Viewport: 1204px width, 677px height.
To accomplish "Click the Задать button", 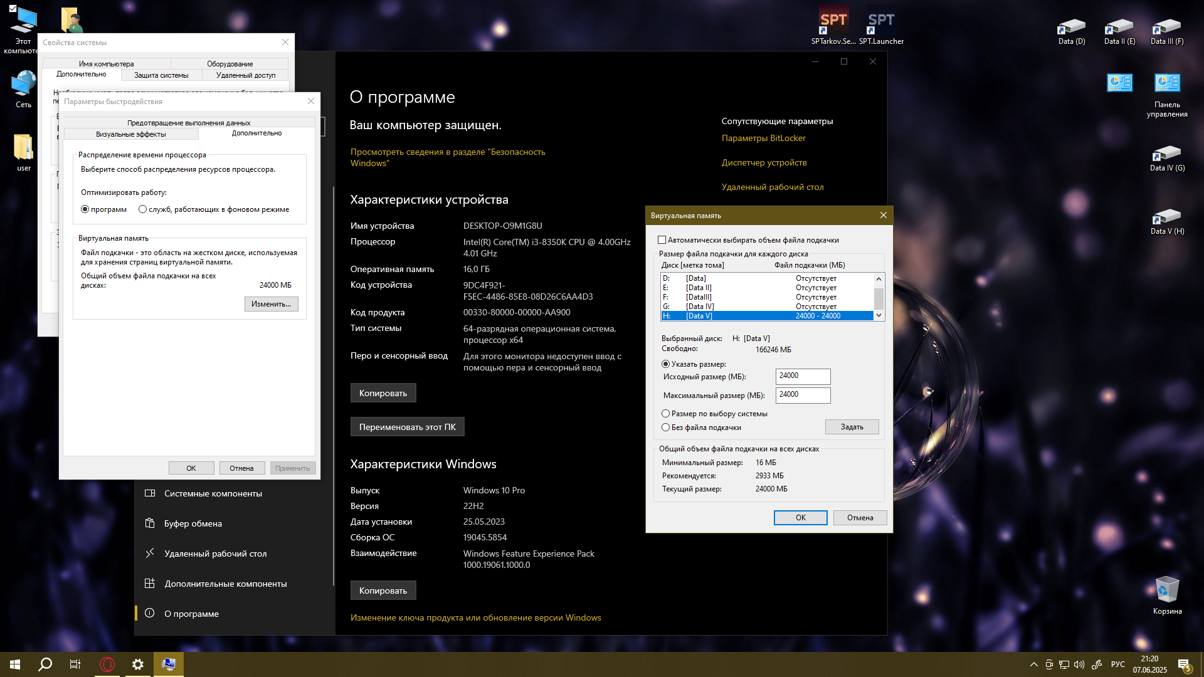I will tap(852, 427).
